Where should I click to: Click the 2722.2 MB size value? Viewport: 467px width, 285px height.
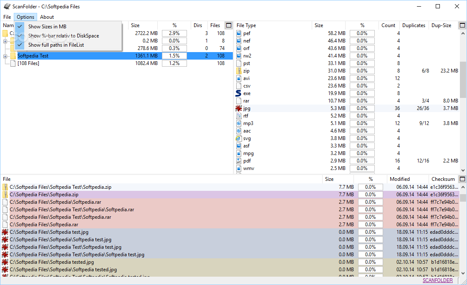coord(146,33)
